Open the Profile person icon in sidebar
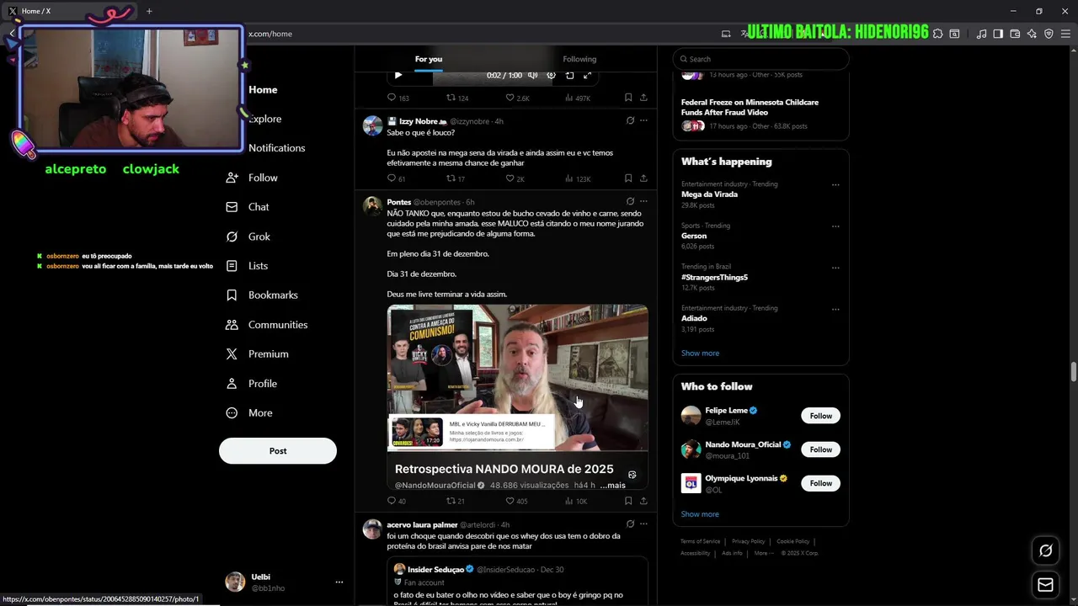The height and width of the screenshot is (606, 1078). click(232, 384)
